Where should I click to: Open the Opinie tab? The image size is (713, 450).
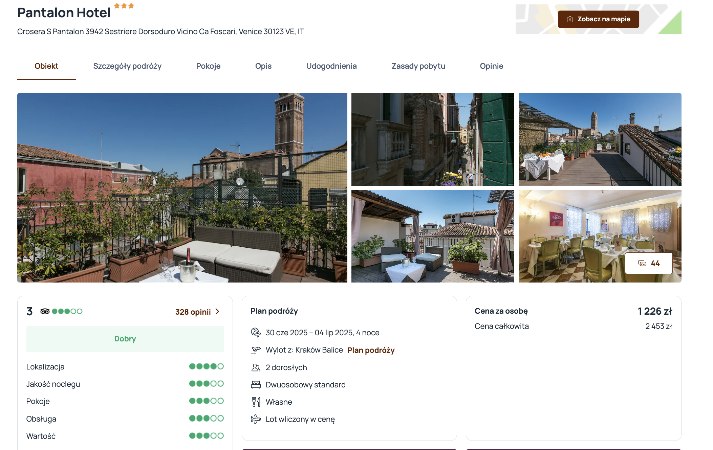tap(491, 66)
